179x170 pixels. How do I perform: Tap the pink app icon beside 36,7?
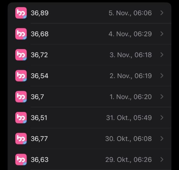21,97
